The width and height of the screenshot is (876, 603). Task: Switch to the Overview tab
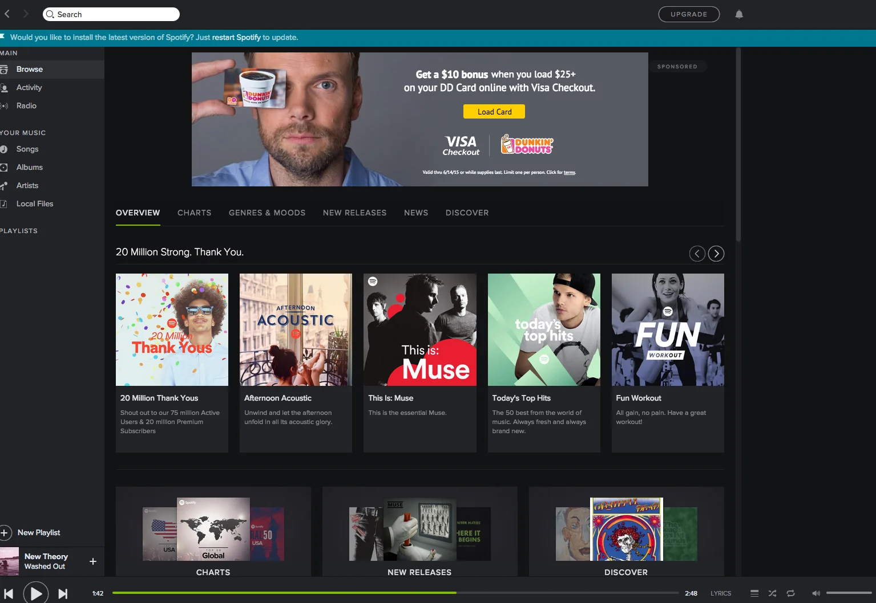pyautogui.click(x=138, y=213)
